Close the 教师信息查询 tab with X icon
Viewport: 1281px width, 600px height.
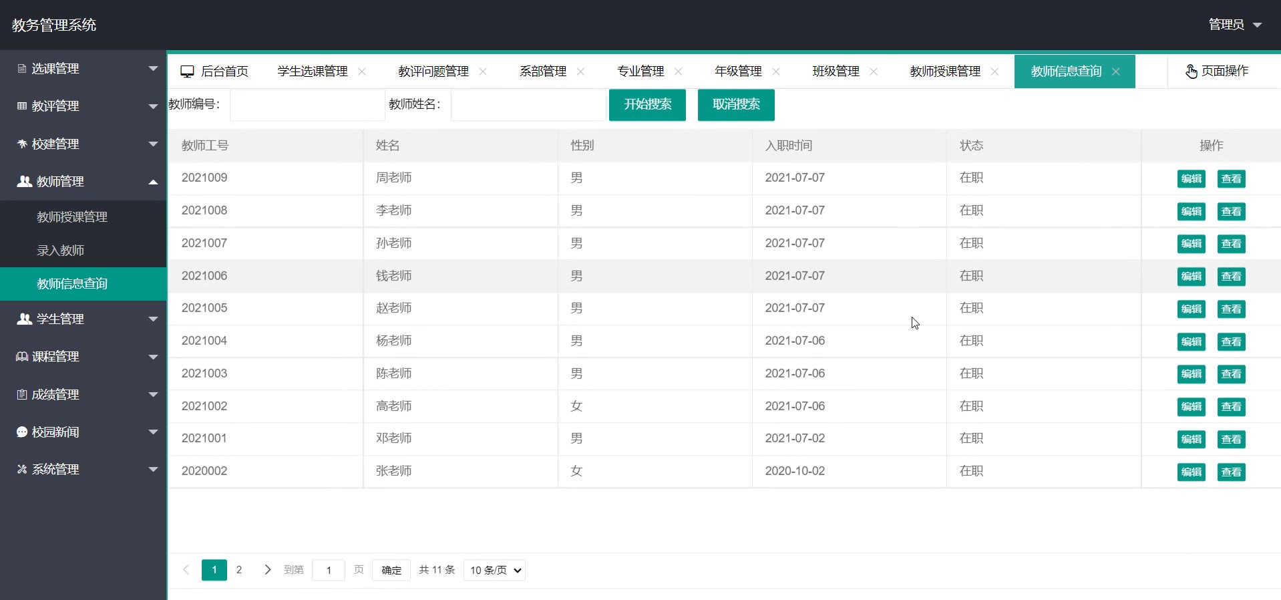[1115, 71]
